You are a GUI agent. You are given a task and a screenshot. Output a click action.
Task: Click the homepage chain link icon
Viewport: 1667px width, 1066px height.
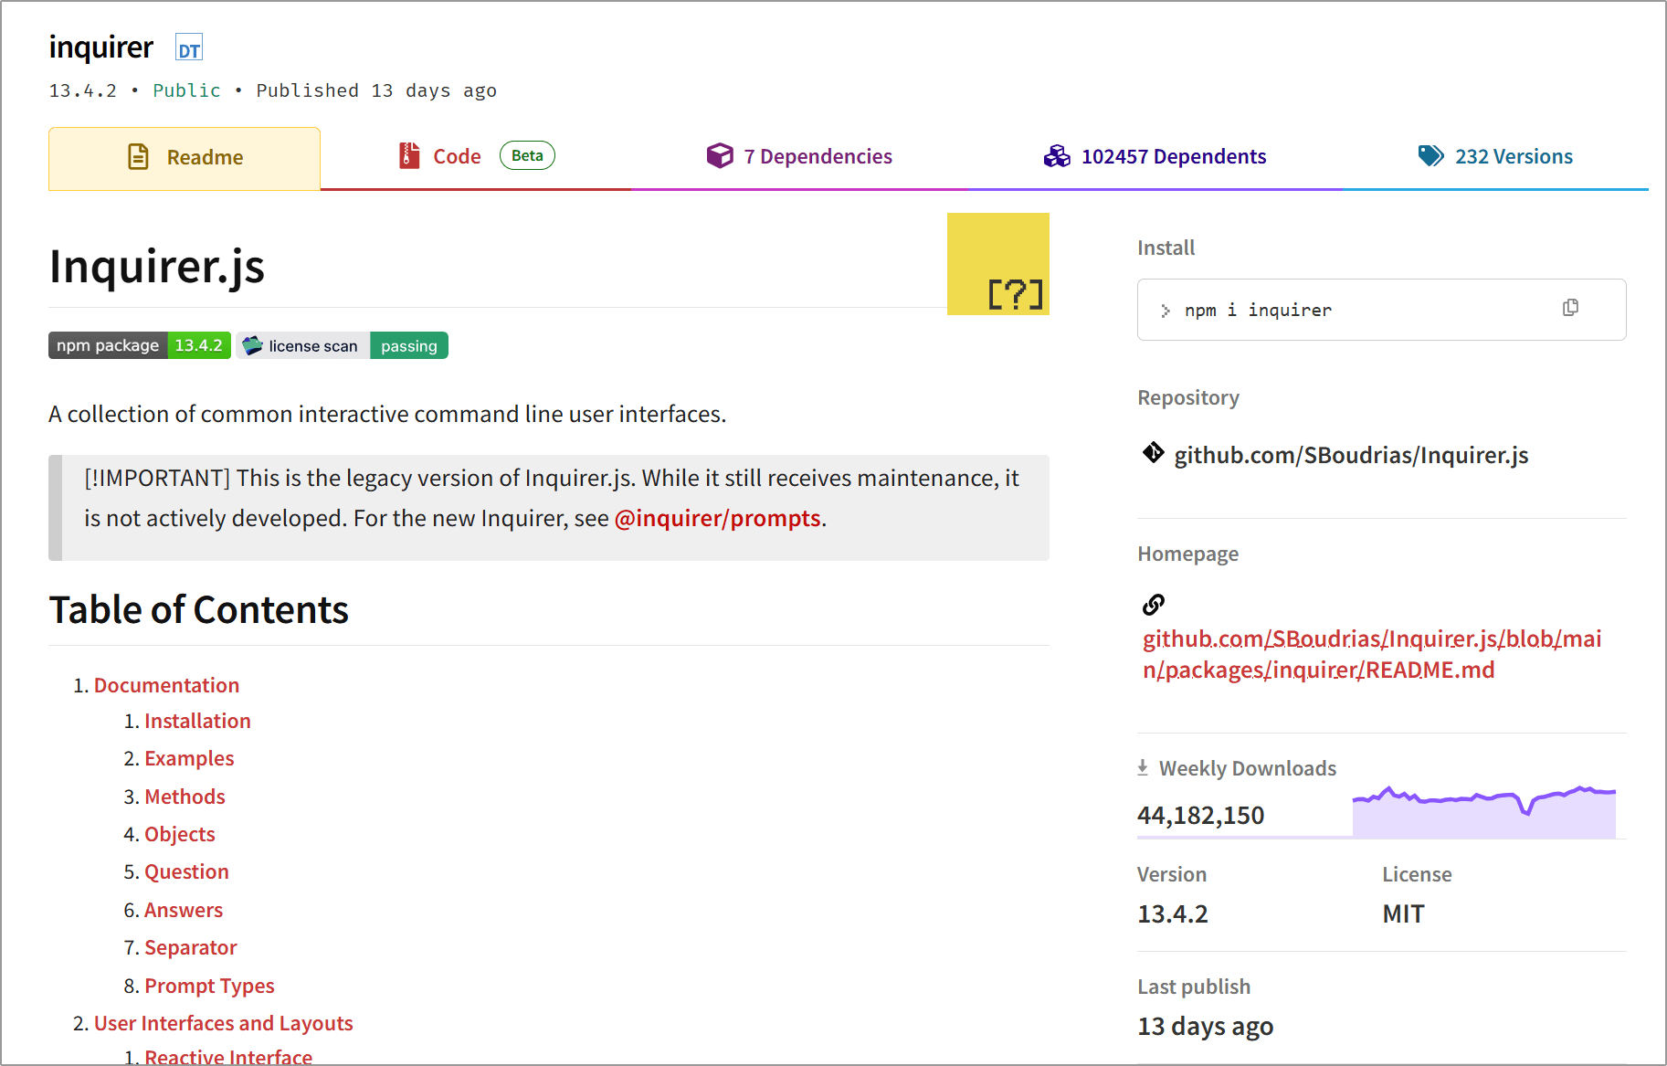point(1154,605)
